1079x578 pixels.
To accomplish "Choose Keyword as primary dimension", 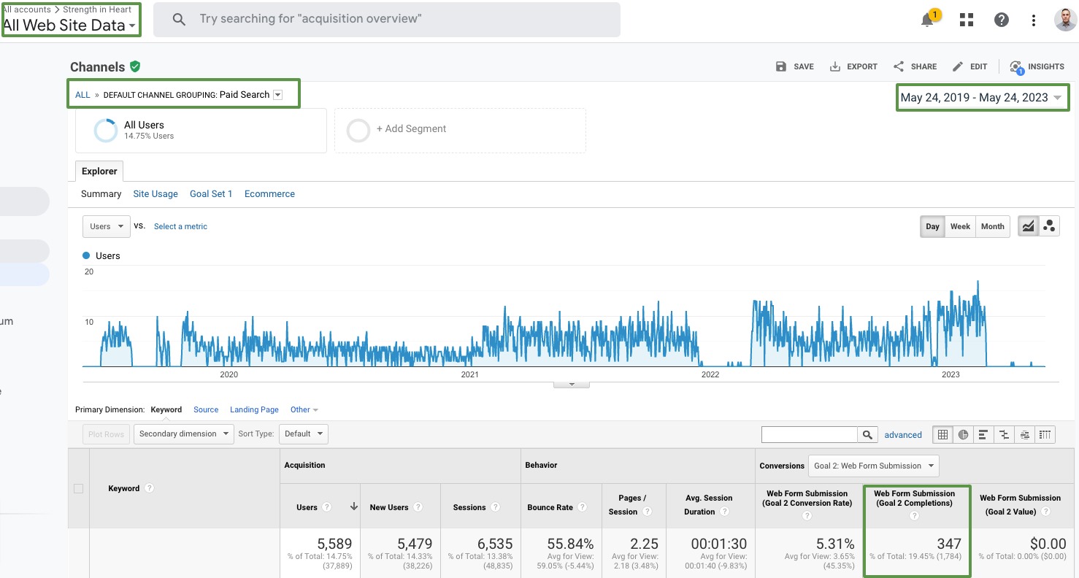I will point(166,409).
